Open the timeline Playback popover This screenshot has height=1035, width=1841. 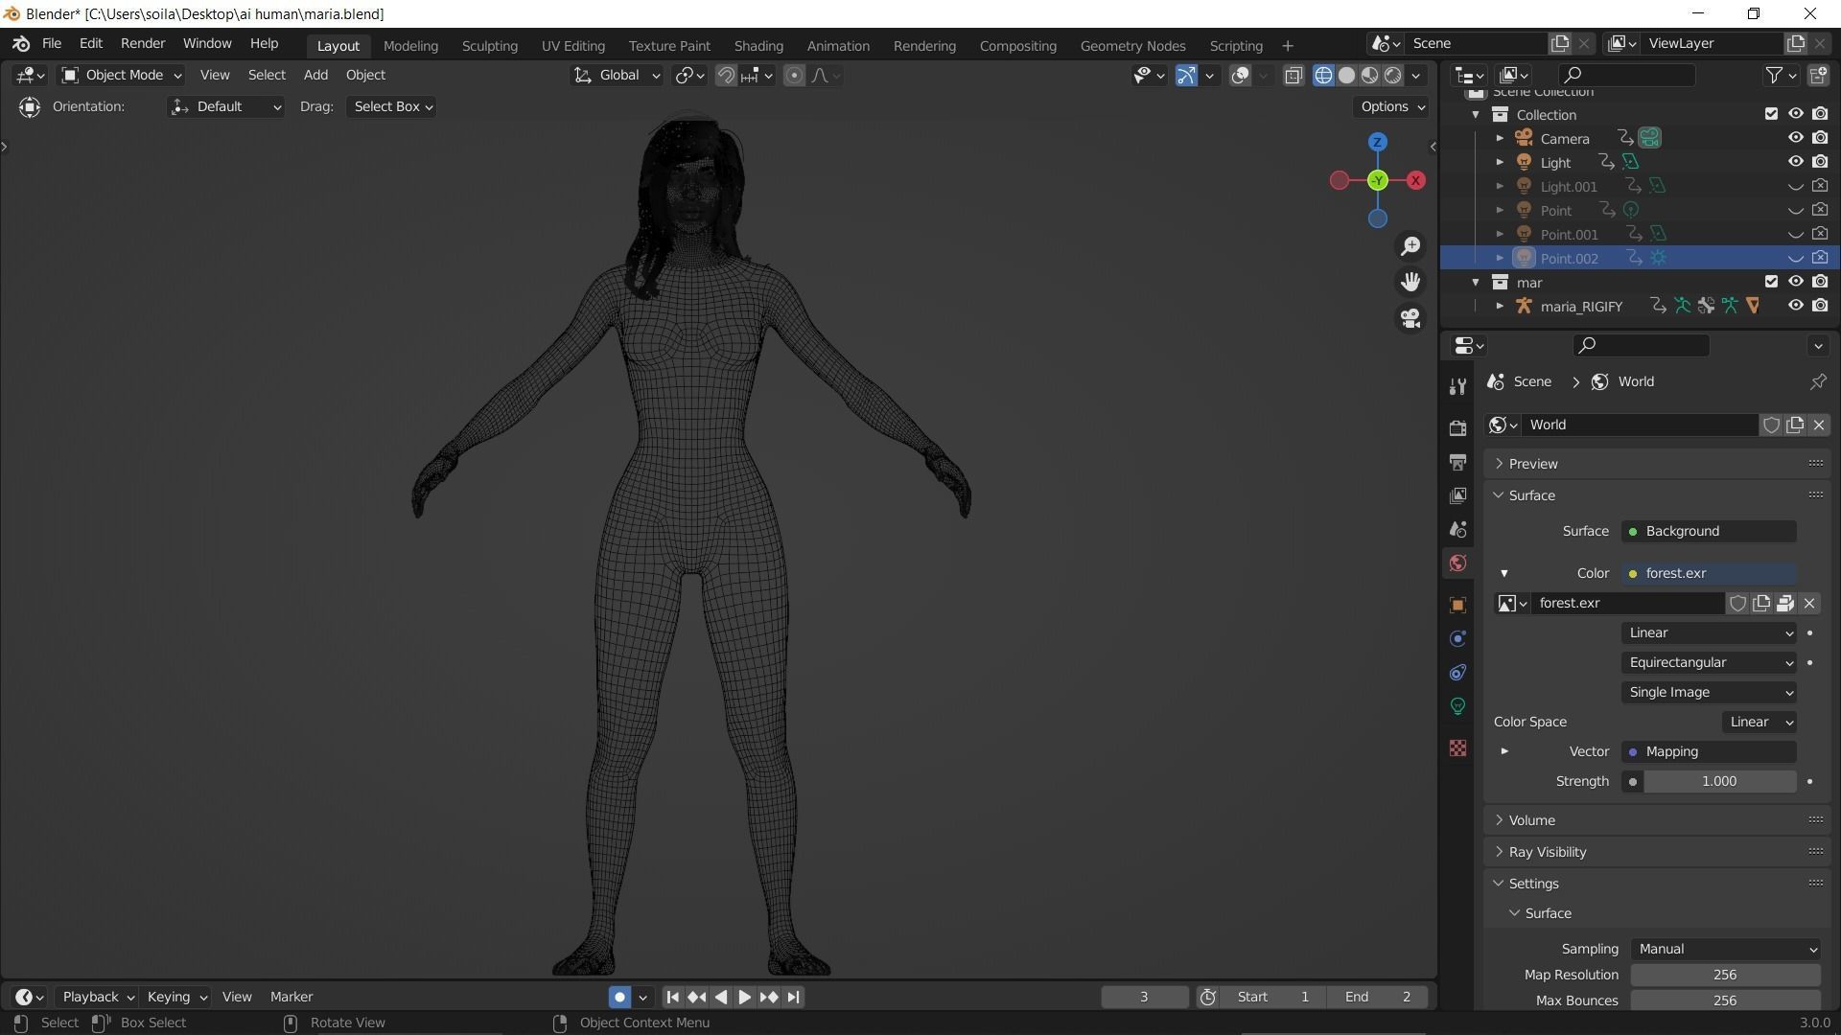click(98, 997)
